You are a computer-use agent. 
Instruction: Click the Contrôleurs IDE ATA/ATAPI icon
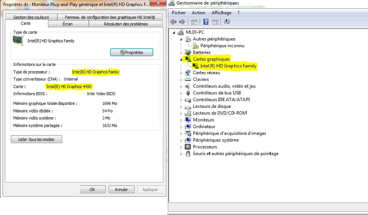188,100
